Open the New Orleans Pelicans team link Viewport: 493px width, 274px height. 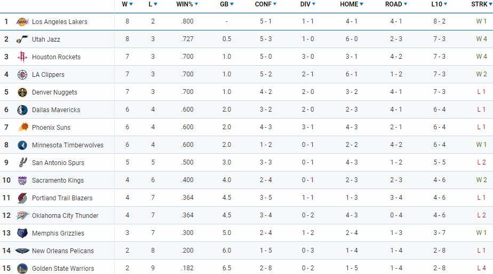pos(63,250)
